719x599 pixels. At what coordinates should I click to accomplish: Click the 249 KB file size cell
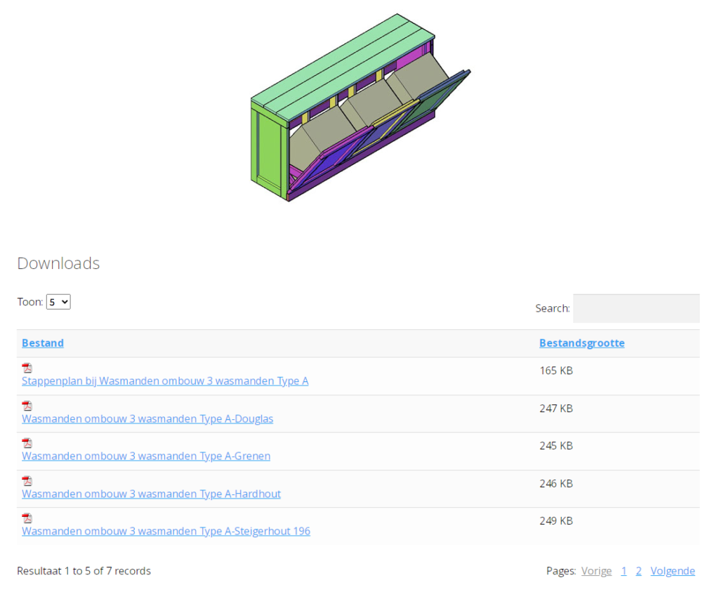pyautogui.click(x=556, y=521)
